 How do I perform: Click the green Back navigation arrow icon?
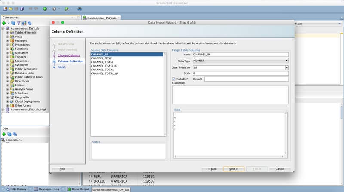pyautogui.click(x=45, y=9)
